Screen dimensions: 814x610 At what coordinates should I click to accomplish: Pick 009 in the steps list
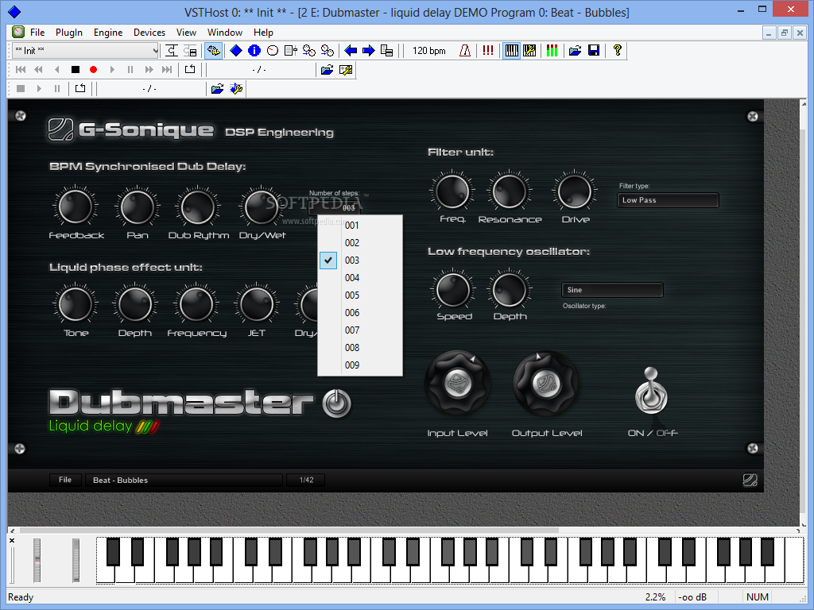pos(360,365)
